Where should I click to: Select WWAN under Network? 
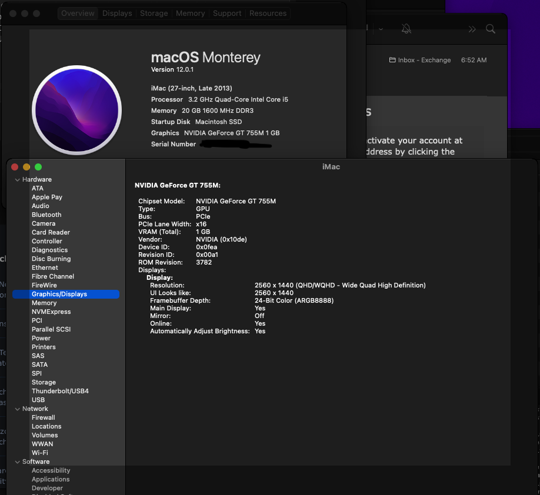tap(42, 444)
